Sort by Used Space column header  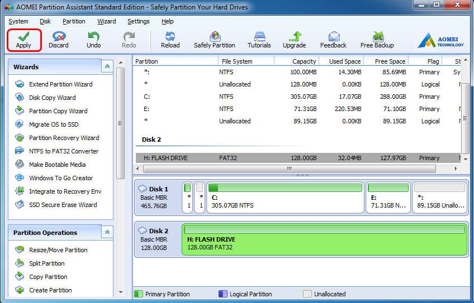[342, 61]
